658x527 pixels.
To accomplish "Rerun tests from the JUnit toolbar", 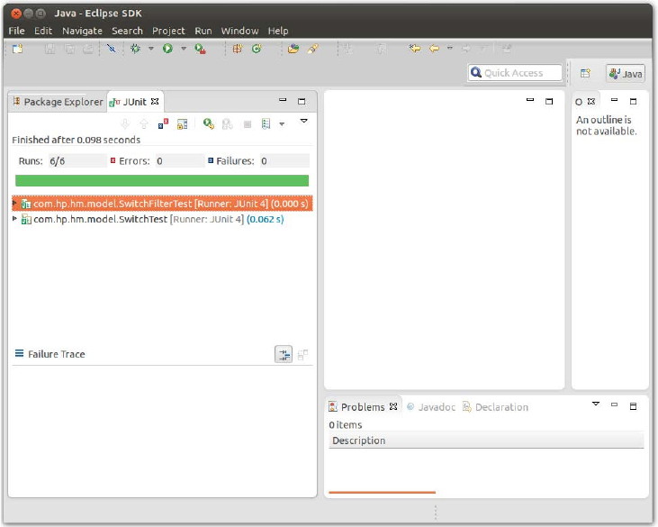I will pyautogui.click(x=208, y=123).
